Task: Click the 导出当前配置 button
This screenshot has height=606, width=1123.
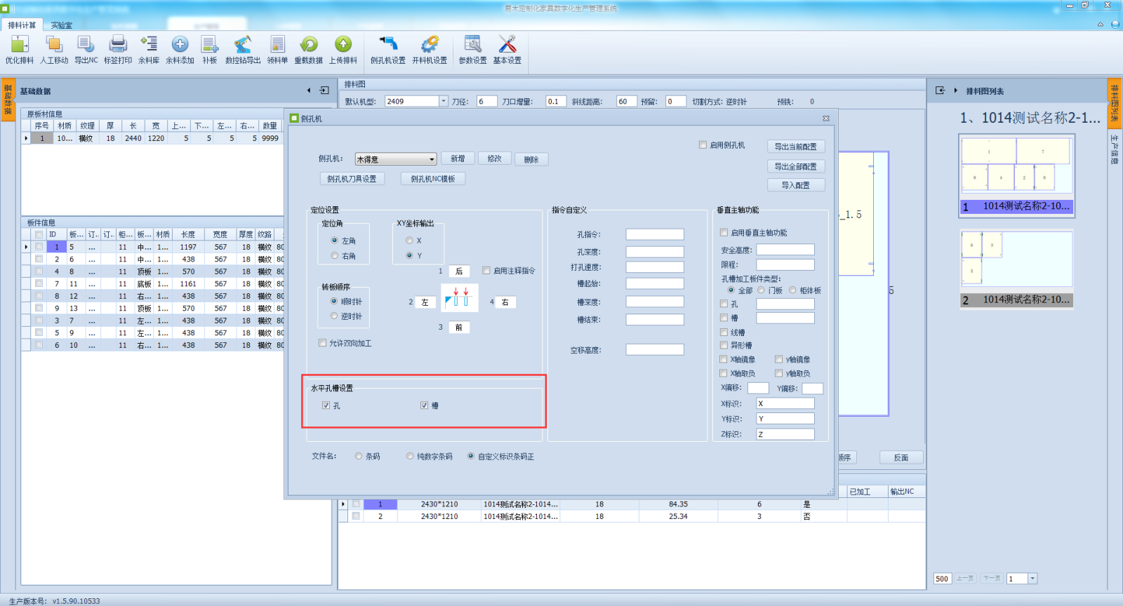Action: 795,147
